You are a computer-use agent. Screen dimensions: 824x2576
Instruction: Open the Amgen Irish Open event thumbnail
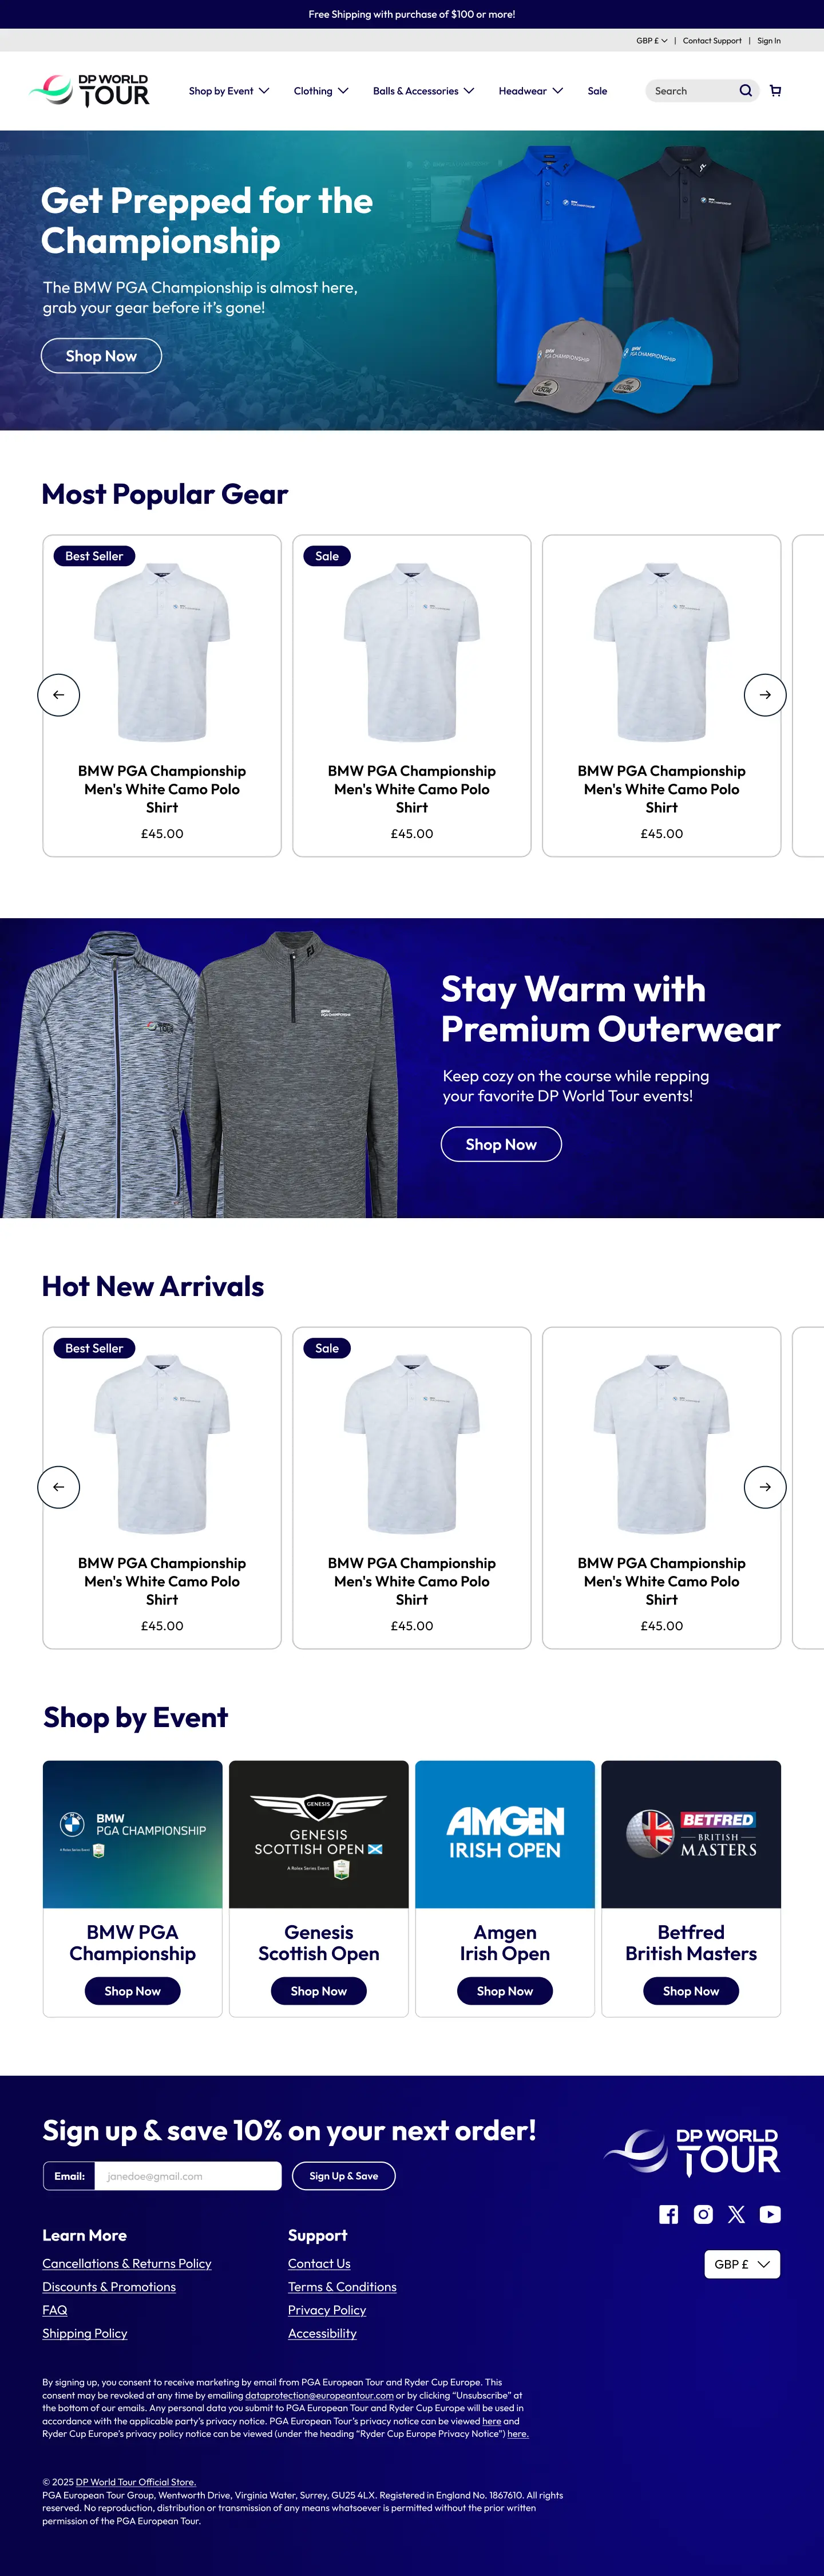pyautogui.click(x=505, y=1834)
